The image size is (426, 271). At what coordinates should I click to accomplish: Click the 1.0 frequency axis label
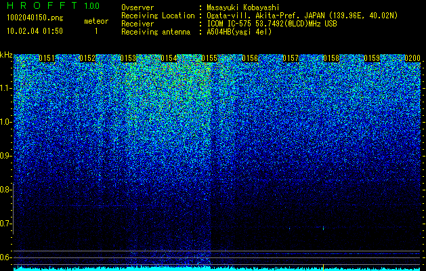[6, 122]
